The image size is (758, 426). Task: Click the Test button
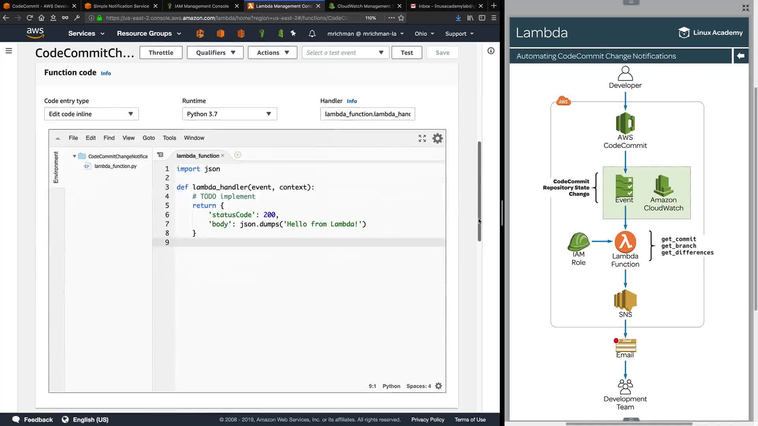click(x=406, y=53)
